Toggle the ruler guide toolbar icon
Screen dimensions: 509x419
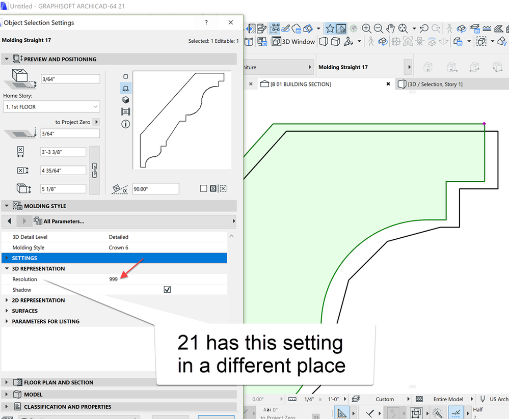point(341,29)
